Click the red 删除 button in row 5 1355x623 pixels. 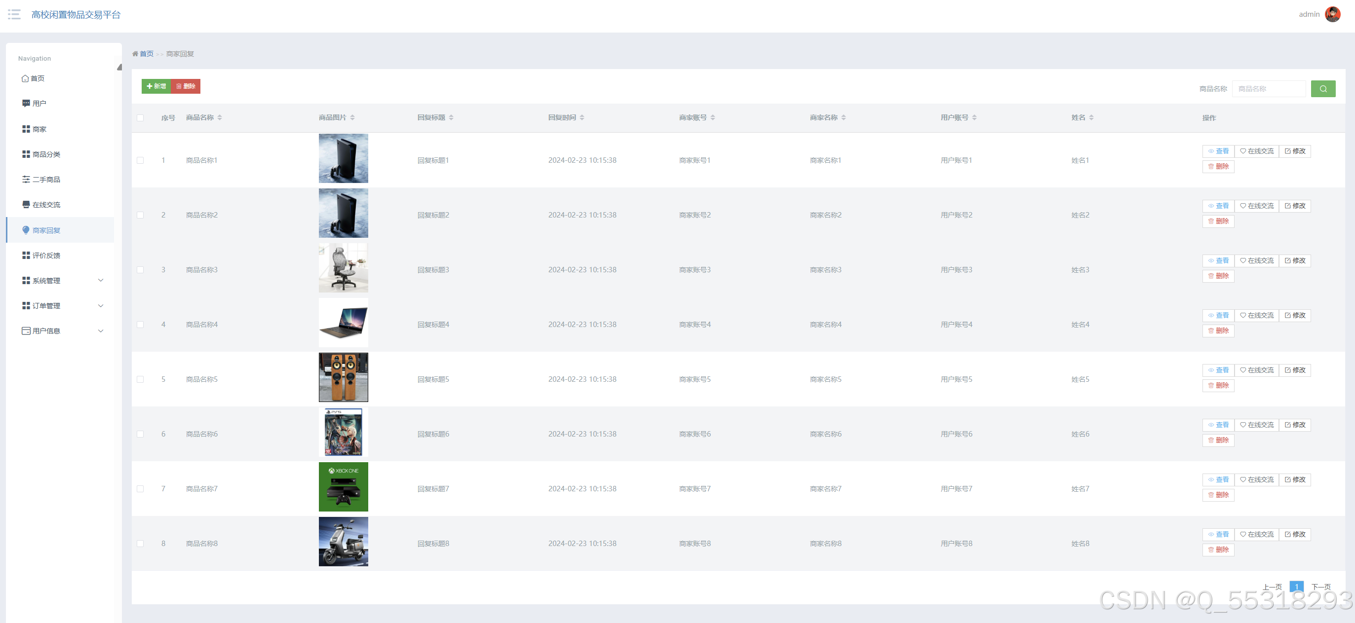coord(1218,385)
